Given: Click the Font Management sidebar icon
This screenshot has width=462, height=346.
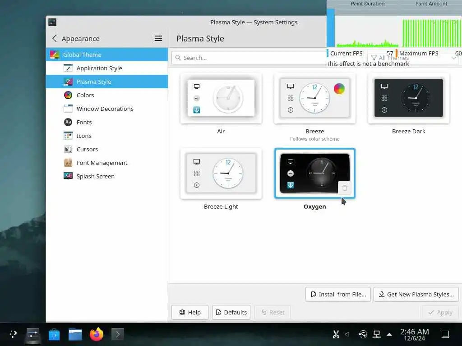Looking at the screenshot, I should pyautogui.click(x=68, y=163).
